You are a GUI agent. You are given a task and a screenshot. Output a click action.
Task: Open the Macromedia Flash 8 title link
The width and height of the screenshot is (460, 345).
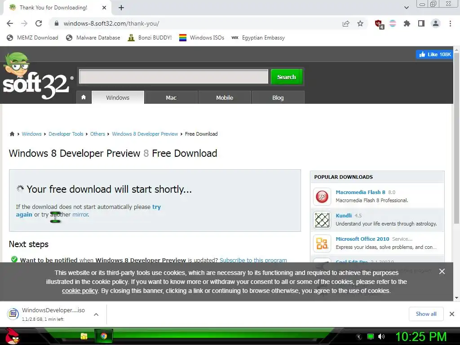click(360, 192)
